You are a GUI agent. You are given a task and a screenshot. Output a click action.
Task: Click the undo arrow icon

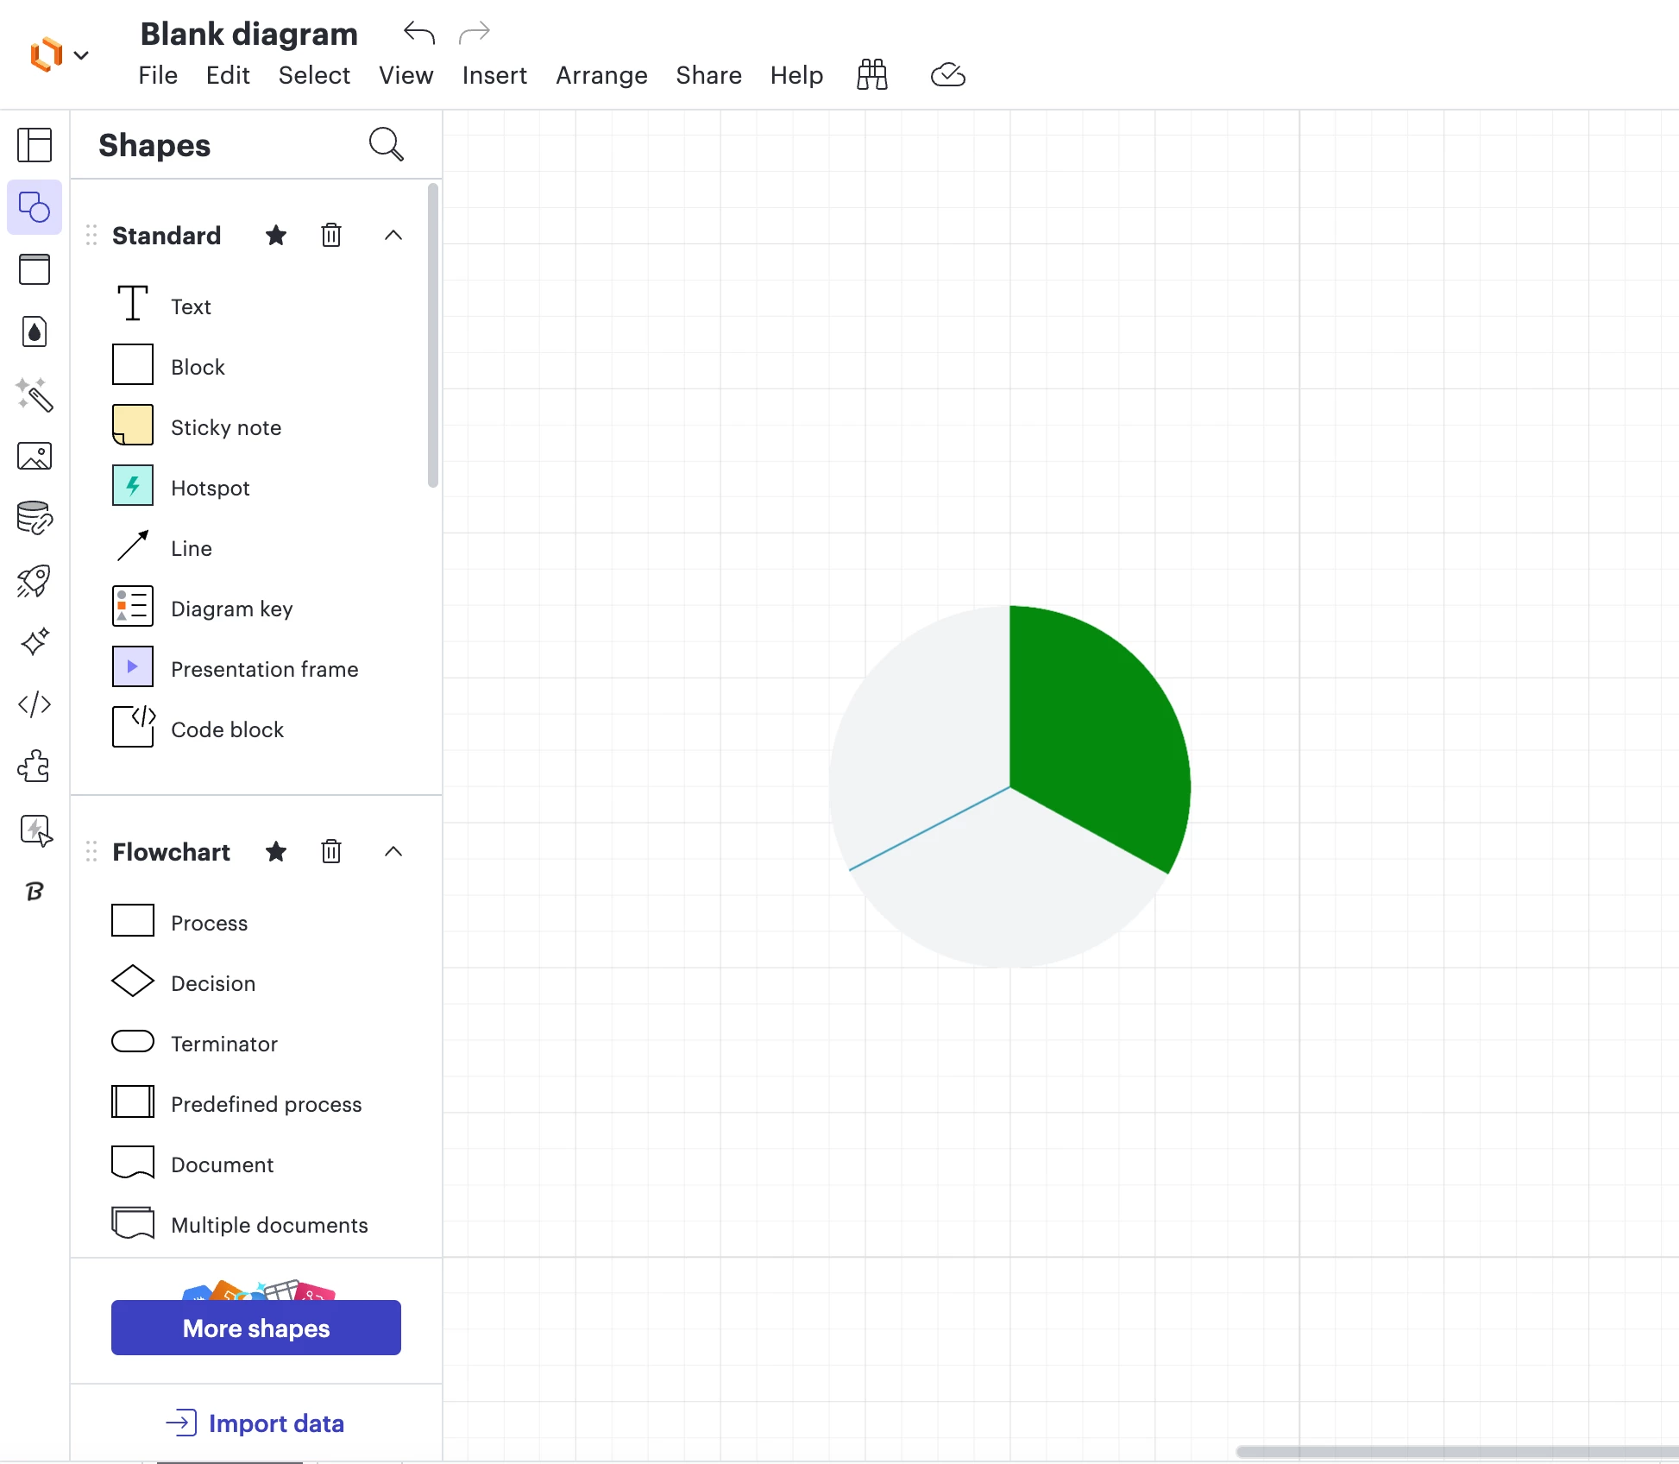(419, 33)
